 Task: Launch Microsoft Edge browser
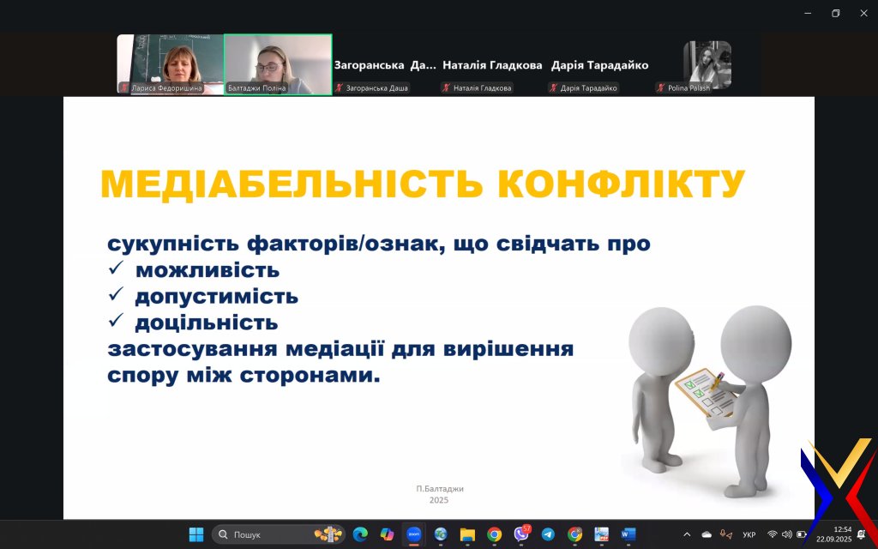pos(360,534)
